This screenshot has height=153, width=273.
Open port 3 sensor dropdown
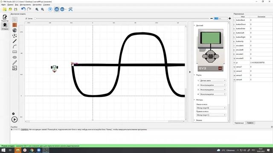pyautogui.click(x=213, y=90)
